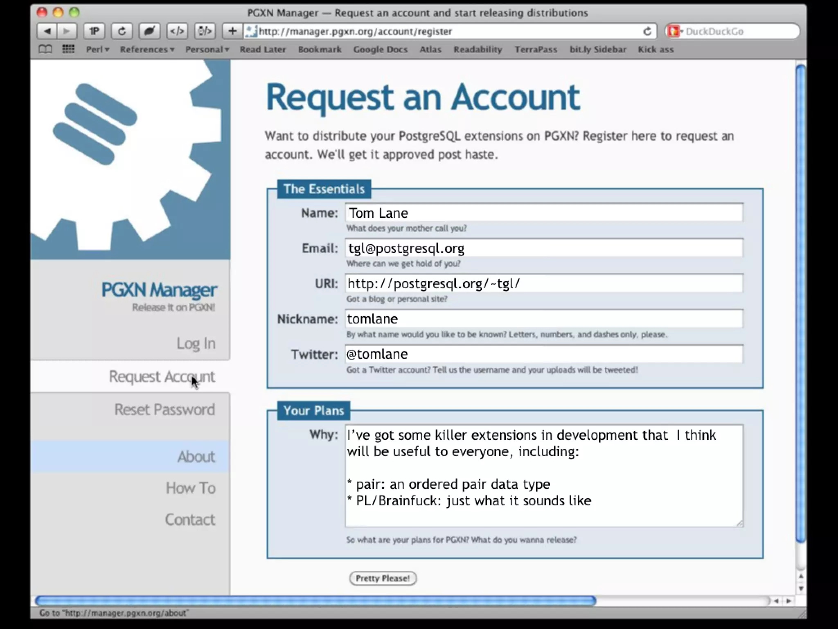Click the vertical scrollbar thumb

tap(801, 303)
